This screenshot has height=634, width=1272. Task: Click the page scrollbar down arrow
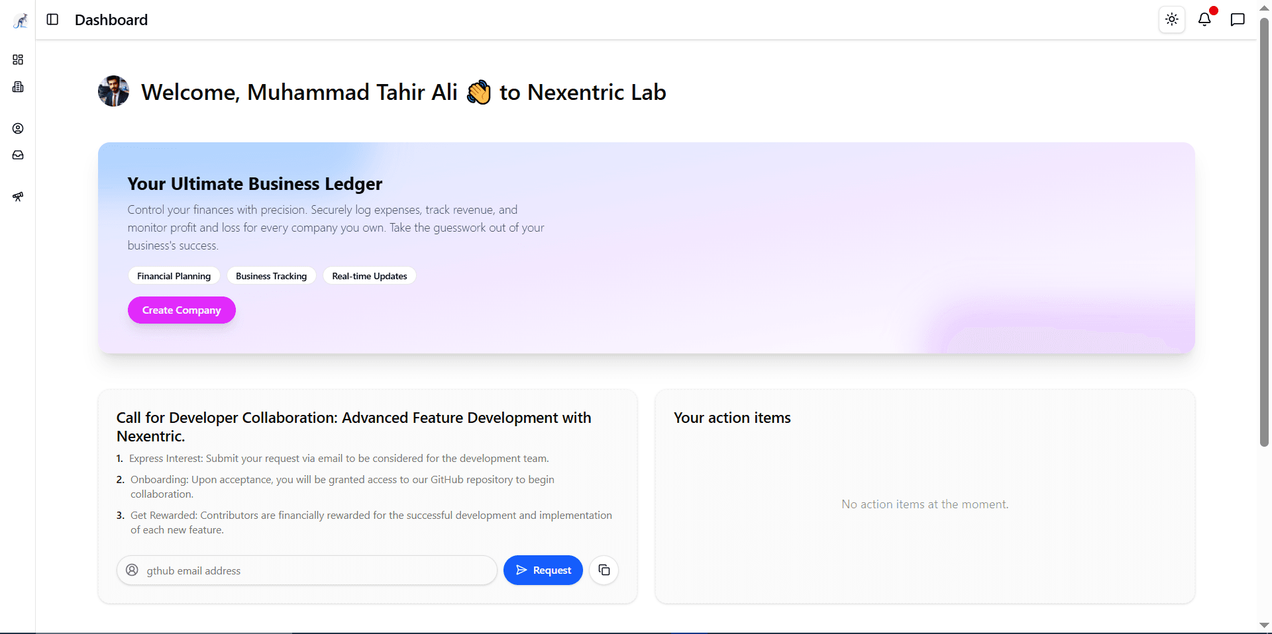(1264, 625)
